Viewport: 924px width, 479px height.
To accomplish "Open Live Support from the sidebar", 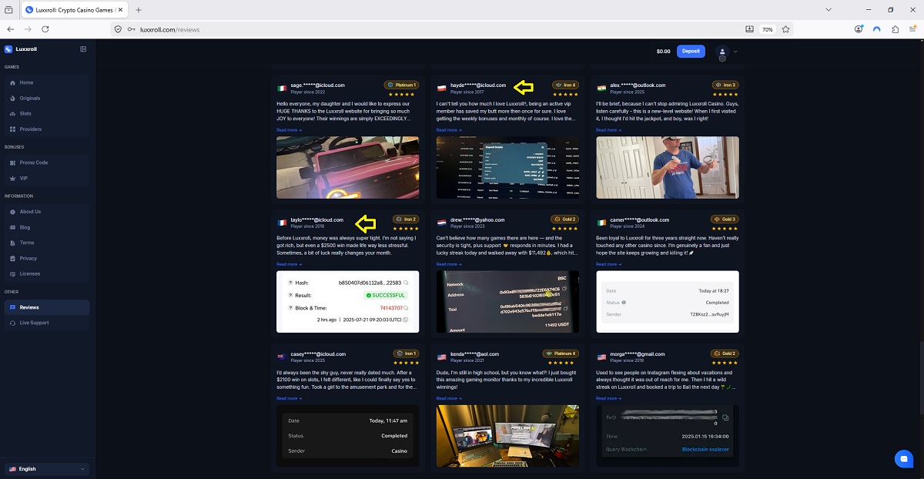I will [46, 323].
